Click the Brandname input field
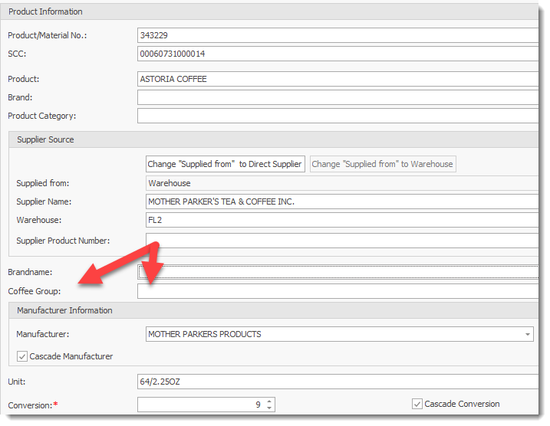 point(338,272)
